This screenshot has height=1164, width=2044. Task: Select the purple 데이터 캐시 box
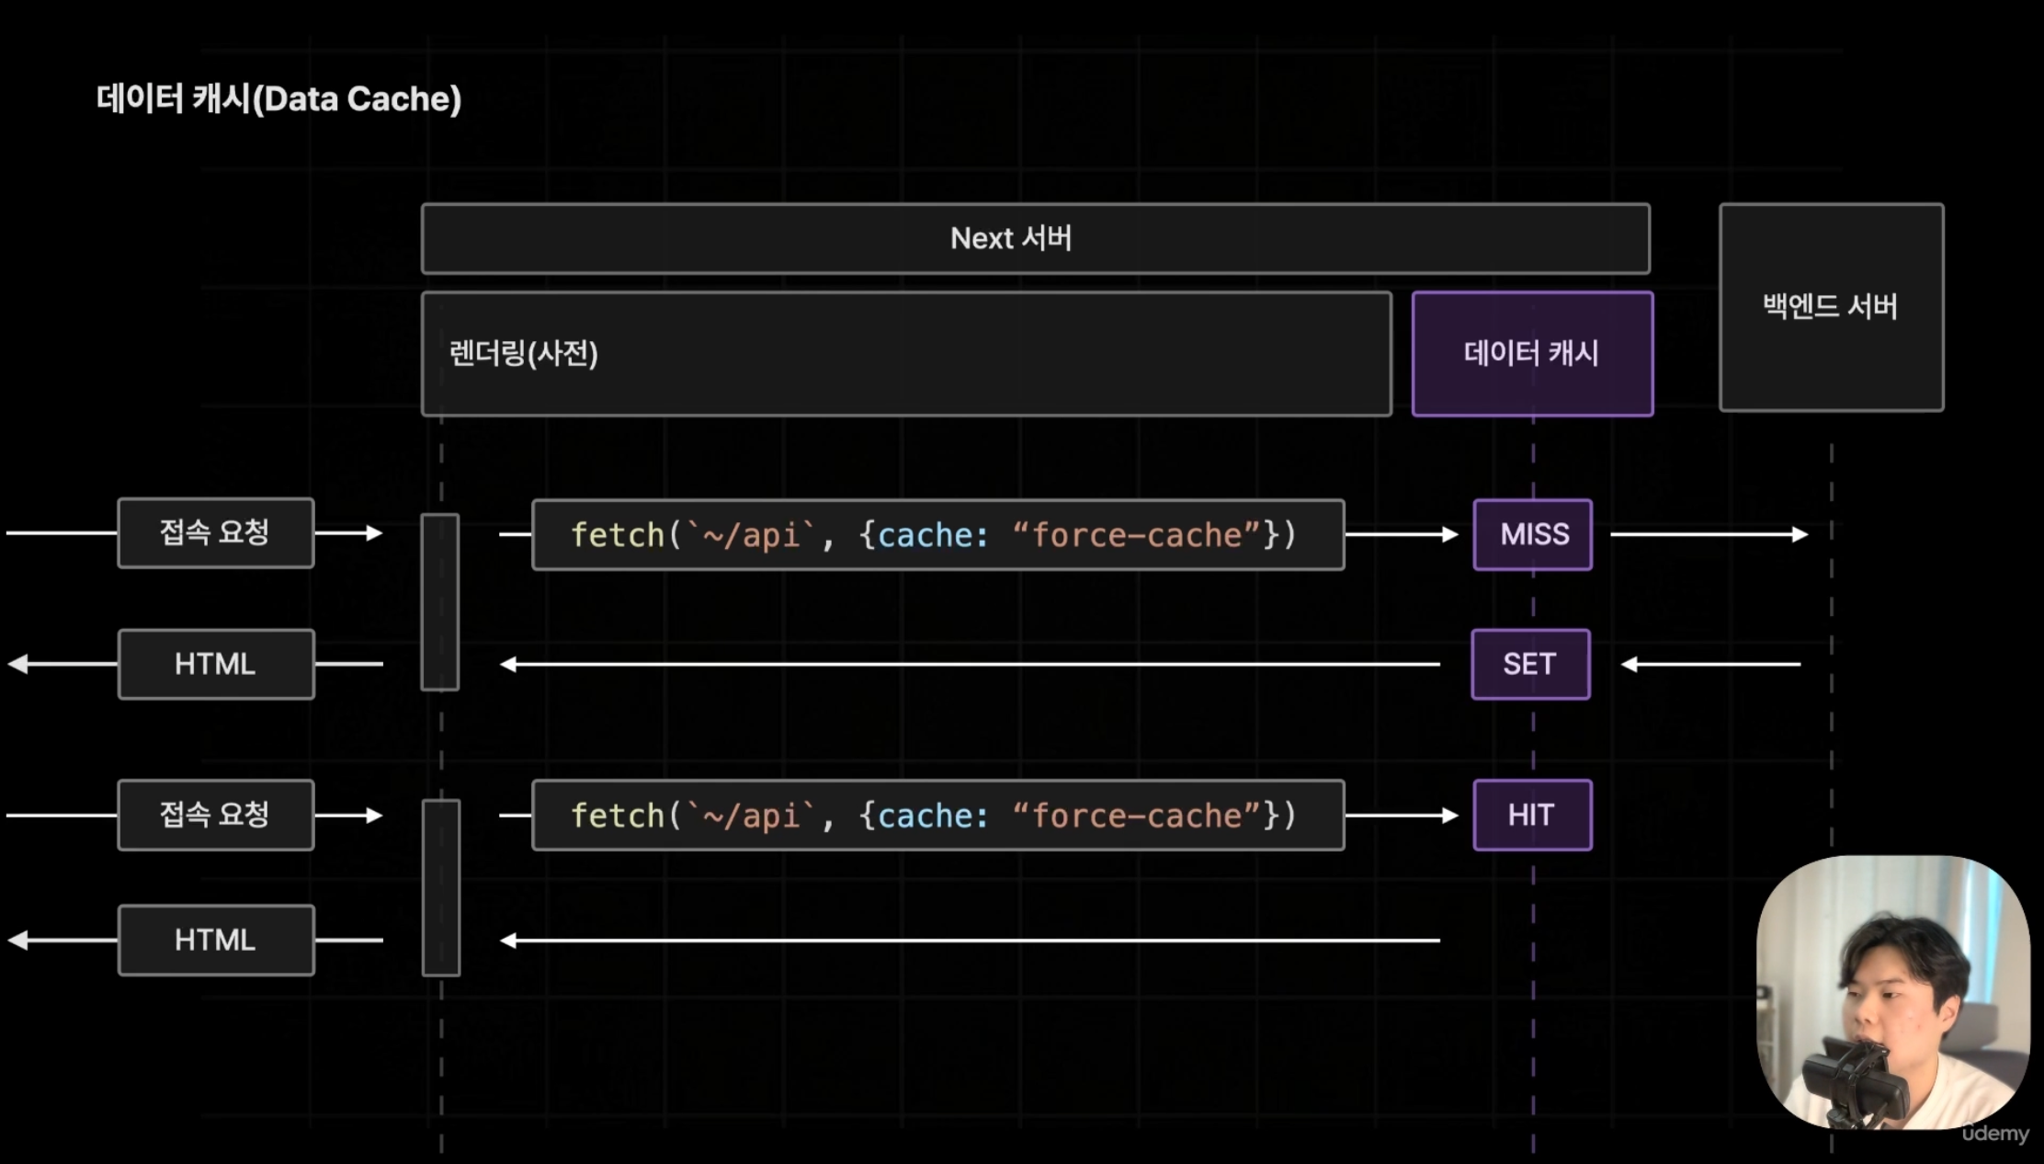[1532, 354]
